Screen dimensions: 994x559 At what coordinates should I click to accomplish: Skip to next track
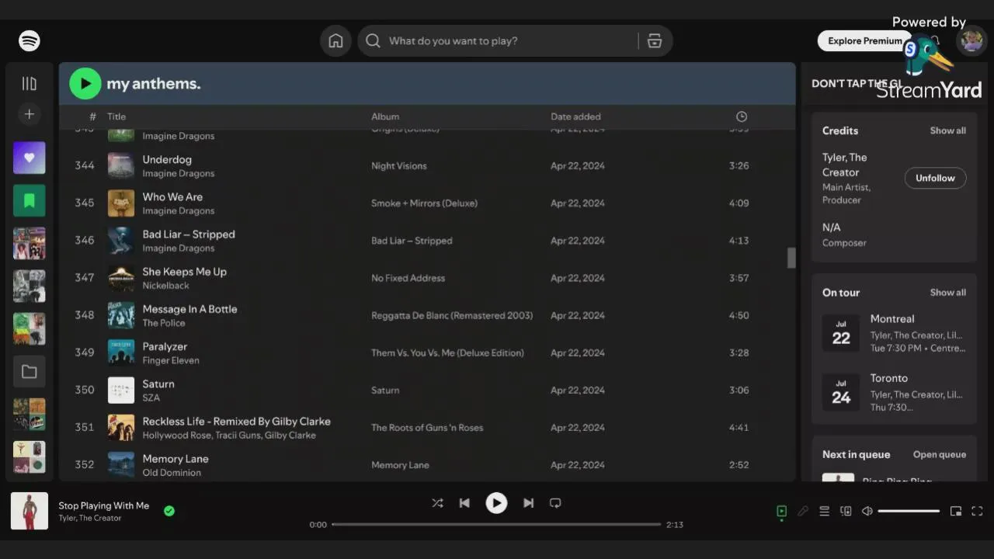point(528,503)
